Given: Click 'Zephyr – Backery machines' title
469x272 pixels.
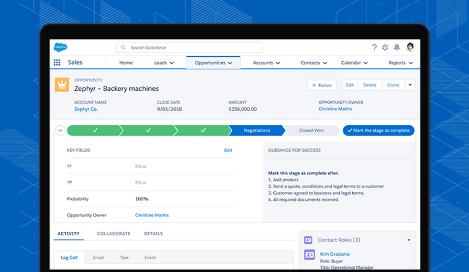Looking at the screenshot, I should pos(116,88).
